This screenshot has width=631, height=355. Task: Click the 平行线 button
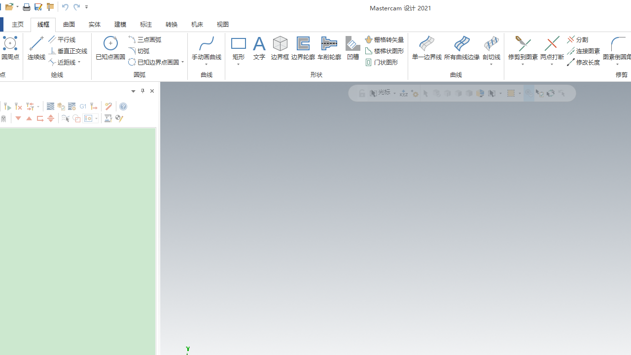[x=62, y=39]
